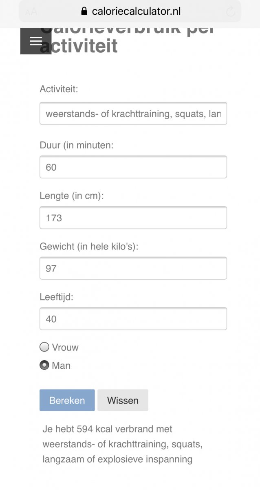
Task: Click the Lengte field showing 173
Action: coord(133,218)
